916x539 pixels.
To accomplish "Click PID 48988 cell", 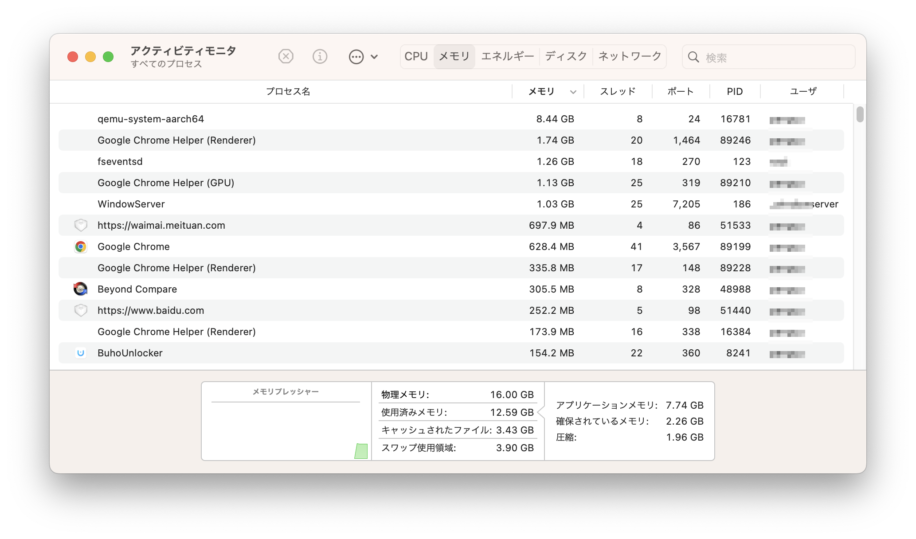I will tap(736, 289).
